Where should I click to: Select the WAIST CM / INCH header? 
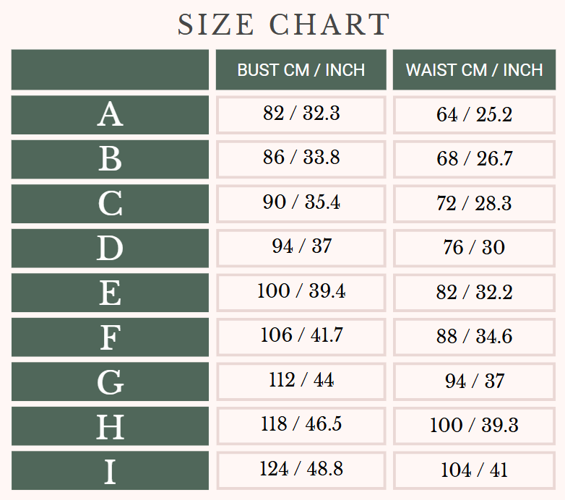click(474, 70)
